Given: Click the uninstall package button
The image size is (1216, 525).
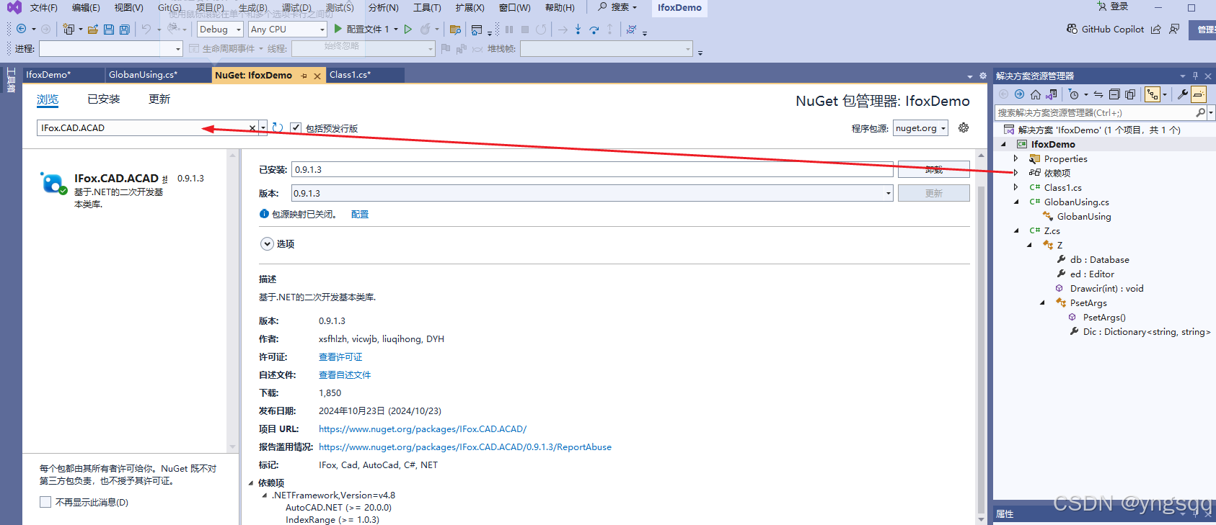Looking at the screenshot, I should tap(934, 170).
